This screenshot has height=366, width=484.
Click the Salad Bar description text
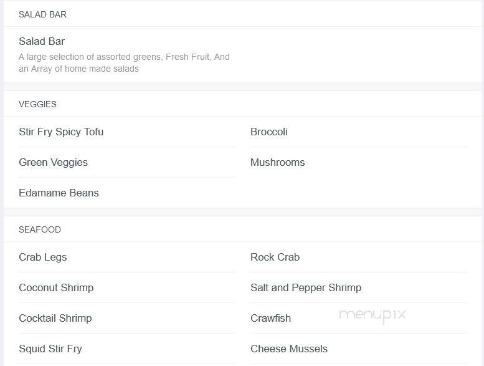(124, 63)
